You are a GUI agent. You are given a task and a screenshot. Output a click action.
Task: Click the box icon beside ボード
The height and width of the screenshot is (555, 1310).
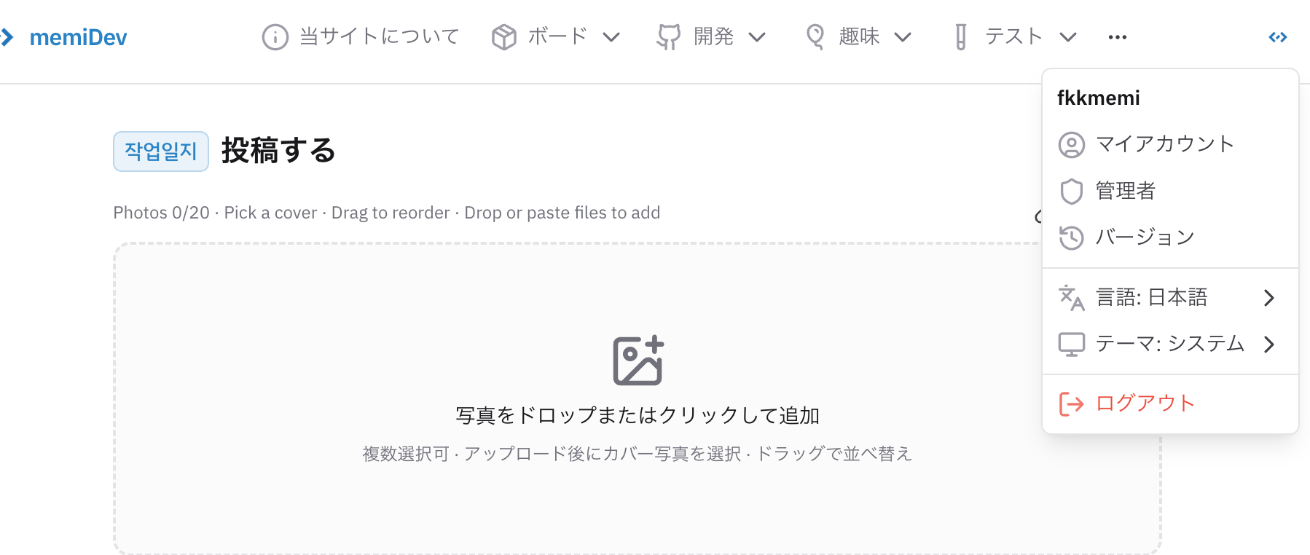(503, 37)
